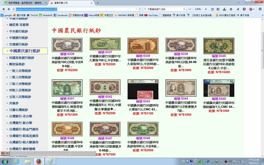The image size is (264, 165).
Task: Open 台灣銀行-新台幣 category
Action: click(21, 123)
